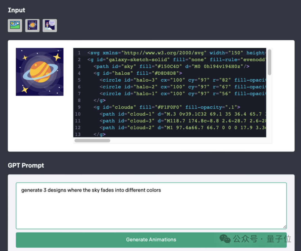The height and width of the screenshot is (251, 301).
Task: Click the code editor's vertical scrollbar thumb
Action: click(270, 62)
